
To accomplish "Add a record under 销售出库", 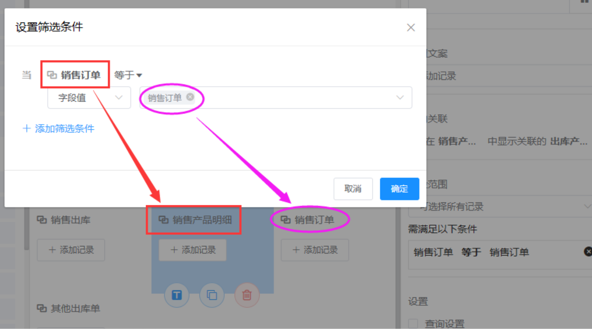I will (x=71, y=250).
